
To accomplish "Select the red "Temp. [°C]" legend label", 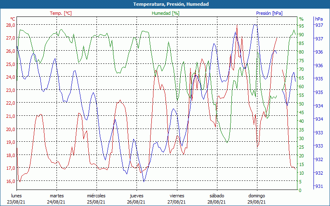I will point(61,13).
